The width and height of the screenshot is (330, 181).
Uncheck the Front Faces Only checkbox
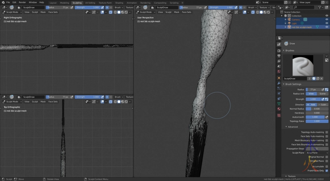pyautogui.click(x=327, y=170)
